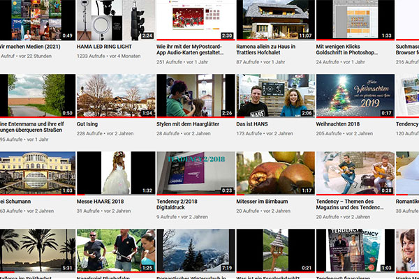Click the 5:31 duration badge
Viewport: 419px width, 279px height.
click(67, 268)
